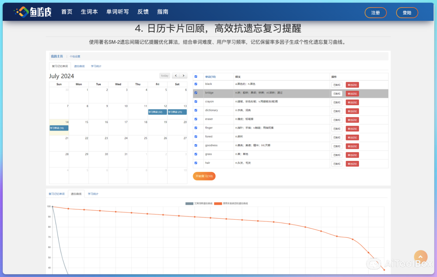Switch to the 学习统计 tab above the calendar
This screenshot has height=277, width=437.
click(x=96, y=66)
